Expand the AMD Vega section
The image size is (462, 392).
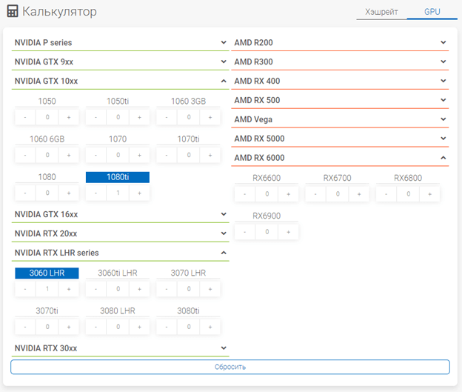340,119
